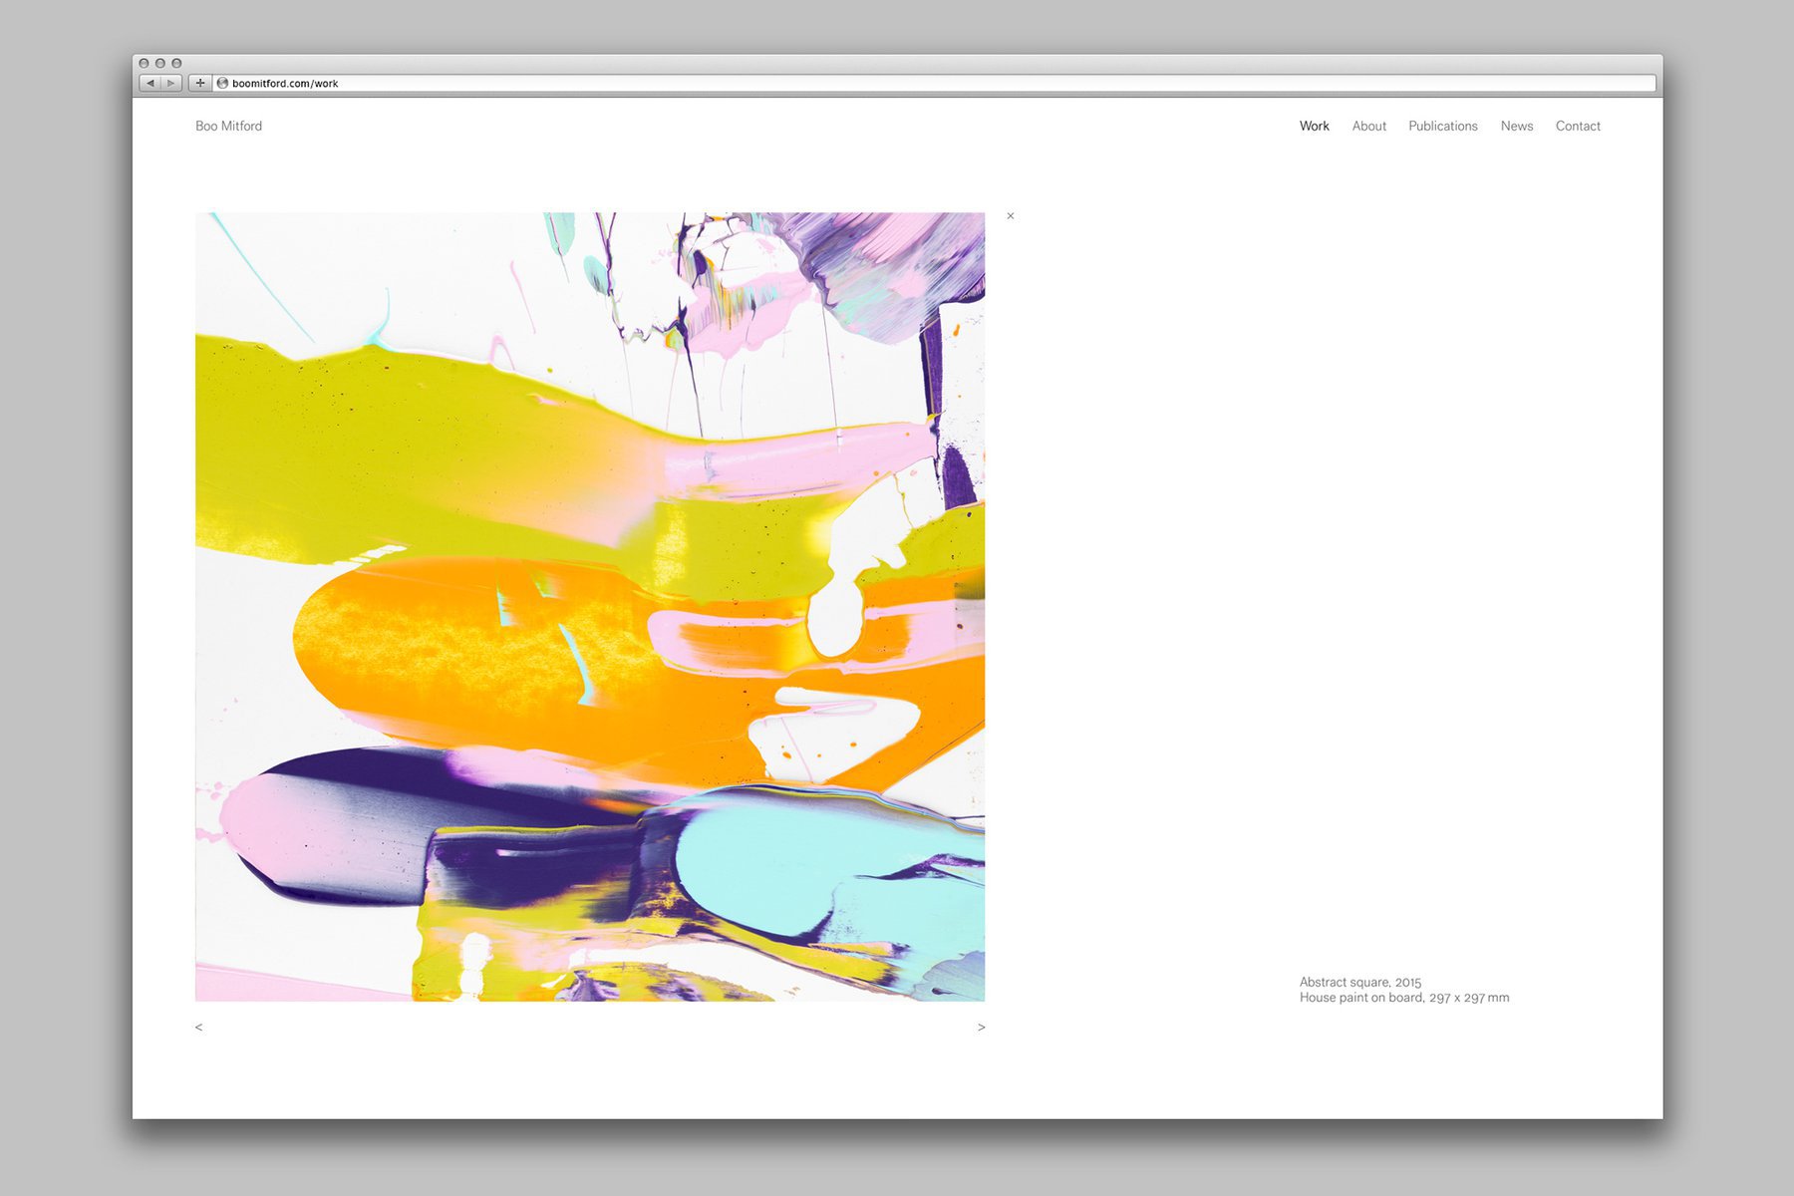Screen dimensions: 1794x1196
Task: Click the abstract square painting image
Action: point(590,606)
